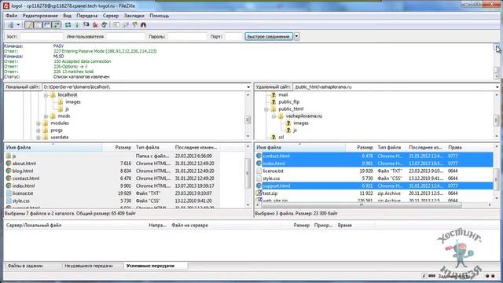Click the local contact.html file icon
The height and width of the screenshot is (283, 503).
coord(9,178)
